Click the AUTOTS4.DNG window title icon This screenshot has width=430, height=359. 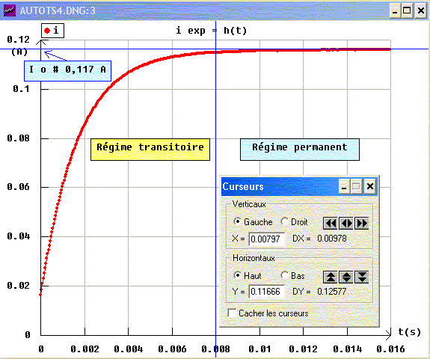click(10, 10)
